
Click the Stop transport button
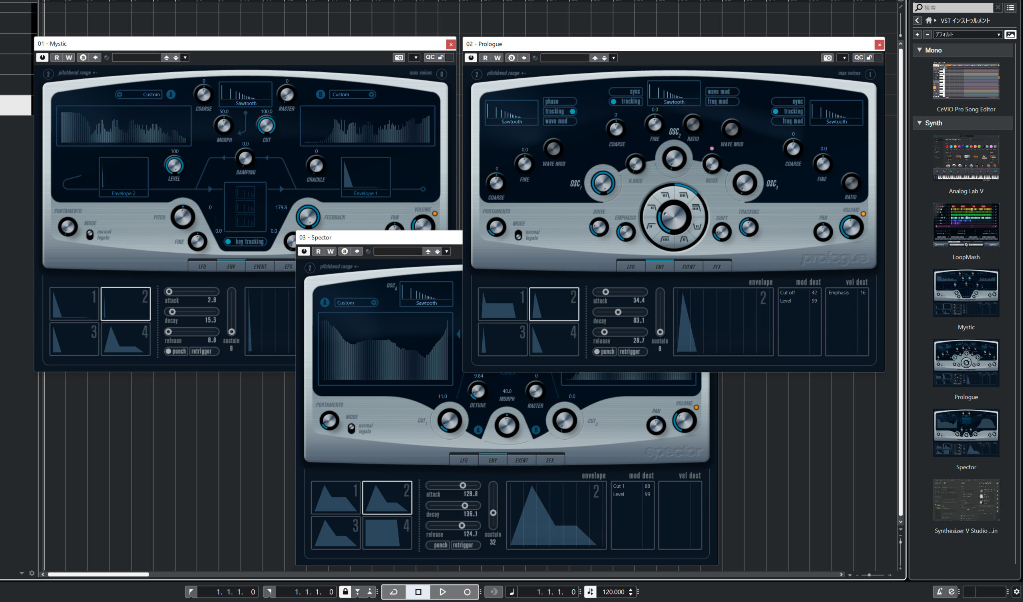[x=418, y=592]
